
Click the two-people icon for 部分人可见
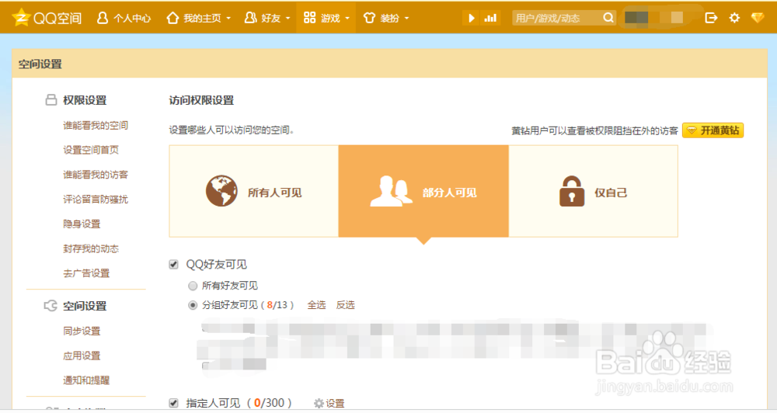(x=391, y=191)
